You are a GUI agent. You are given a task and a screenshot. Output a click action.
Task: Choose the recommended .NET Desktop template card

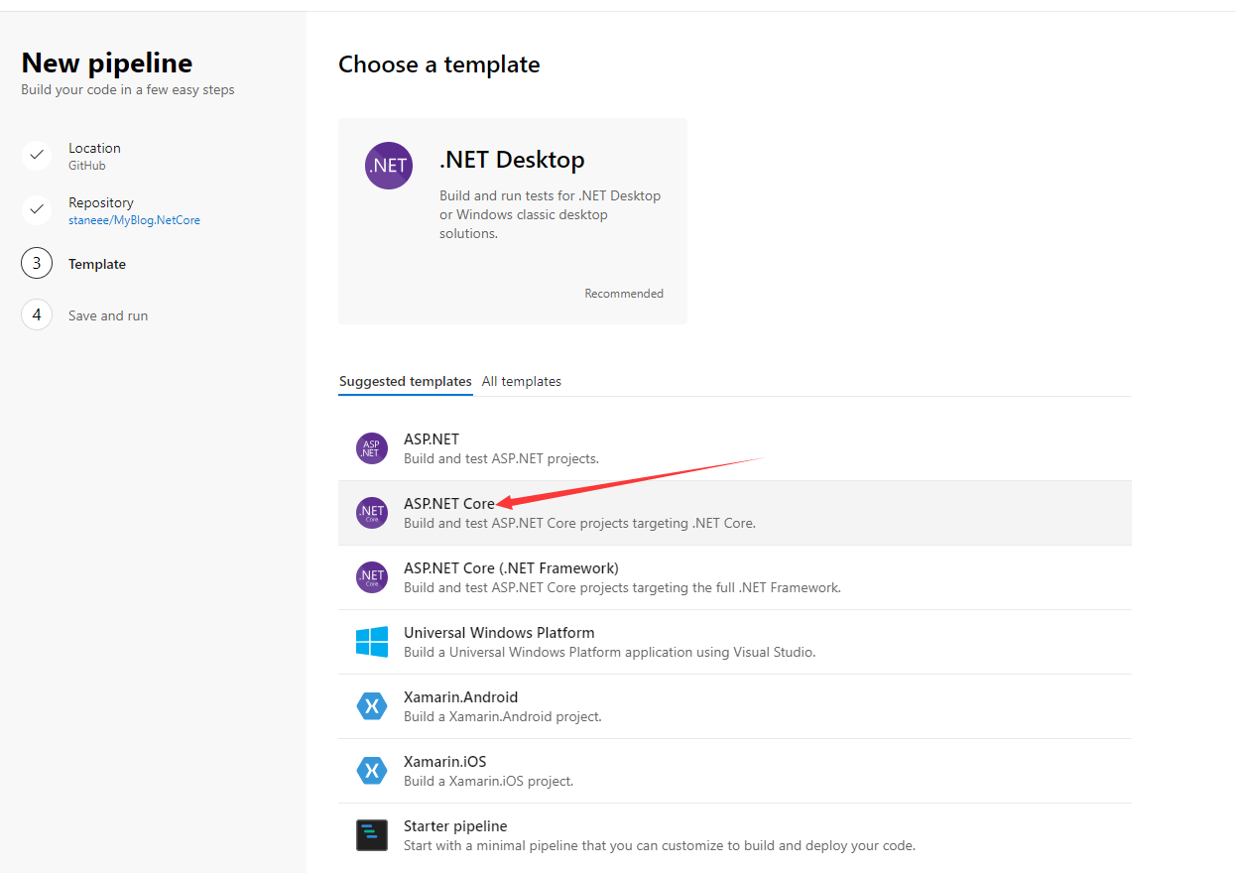pyautogui.click(x=513, y=220)
